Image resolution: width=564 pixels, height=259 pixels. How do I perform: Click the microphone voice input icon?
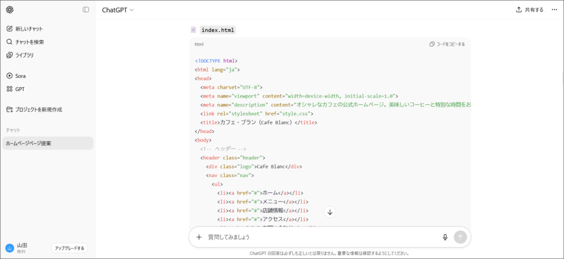[445, 237]
